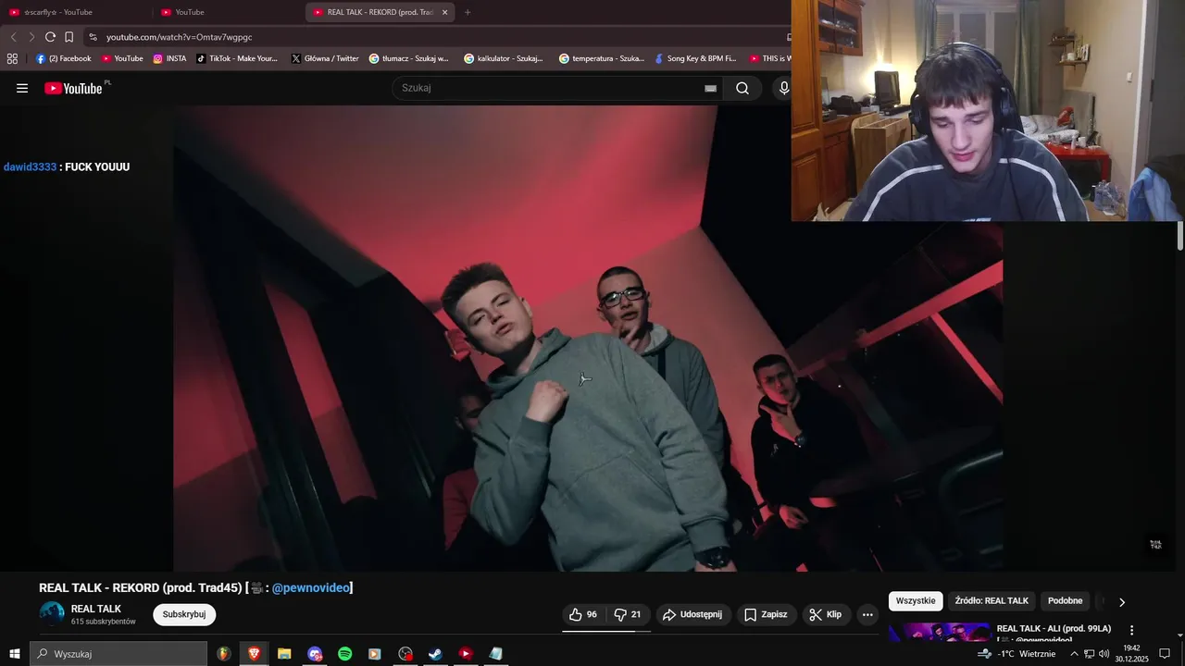Open the temperatura bookmark

[x=601, y=58]
